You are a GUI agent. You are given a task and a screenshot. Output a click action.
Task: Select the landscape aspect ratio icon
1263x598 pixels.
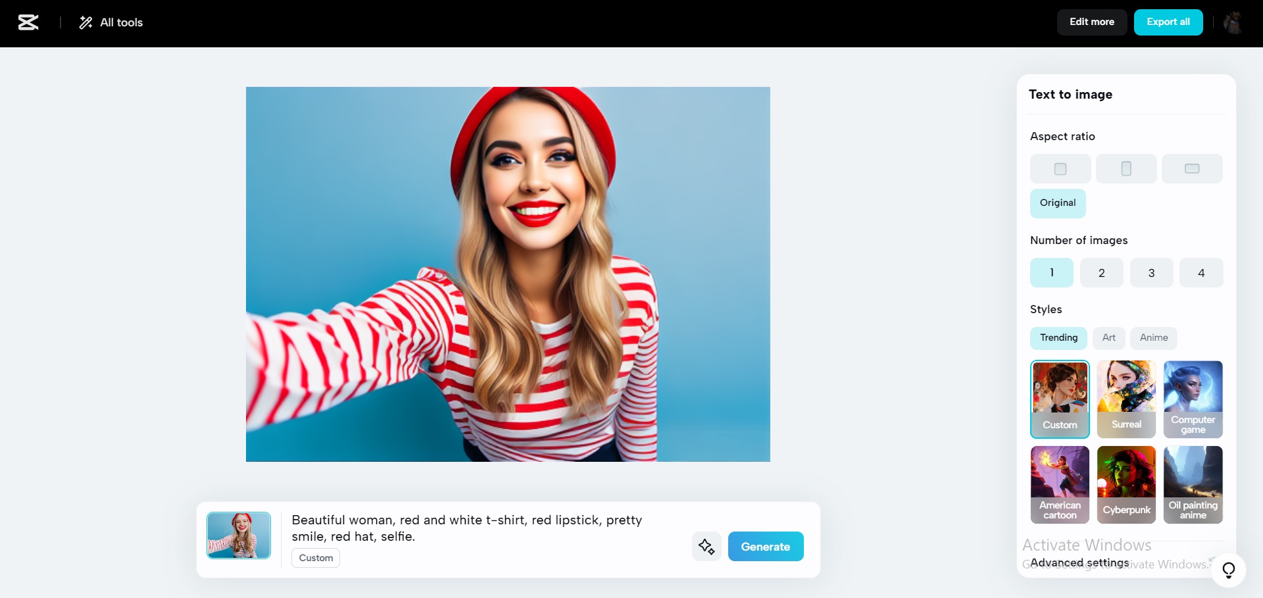(1192, 169)
